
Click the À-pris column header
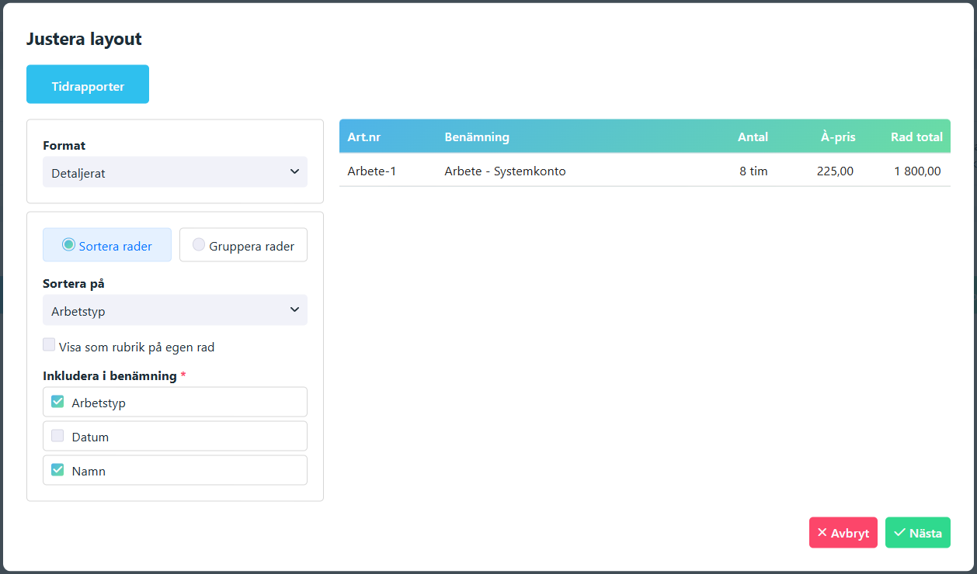838,137
